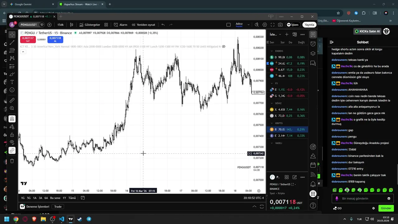This screenshot has width=398, height=224.
Task: Select the zoom-in tool
Action: (12, 108)
